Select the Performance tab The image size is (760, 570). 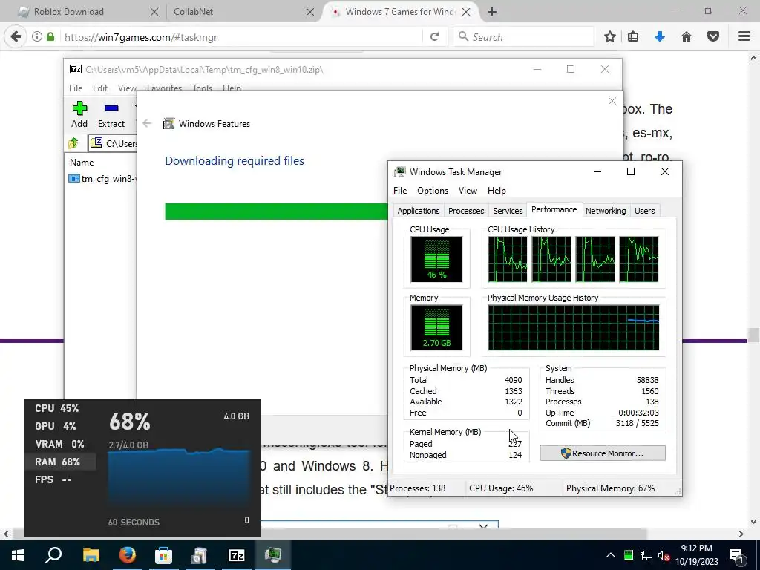click(x=554, y=209)
